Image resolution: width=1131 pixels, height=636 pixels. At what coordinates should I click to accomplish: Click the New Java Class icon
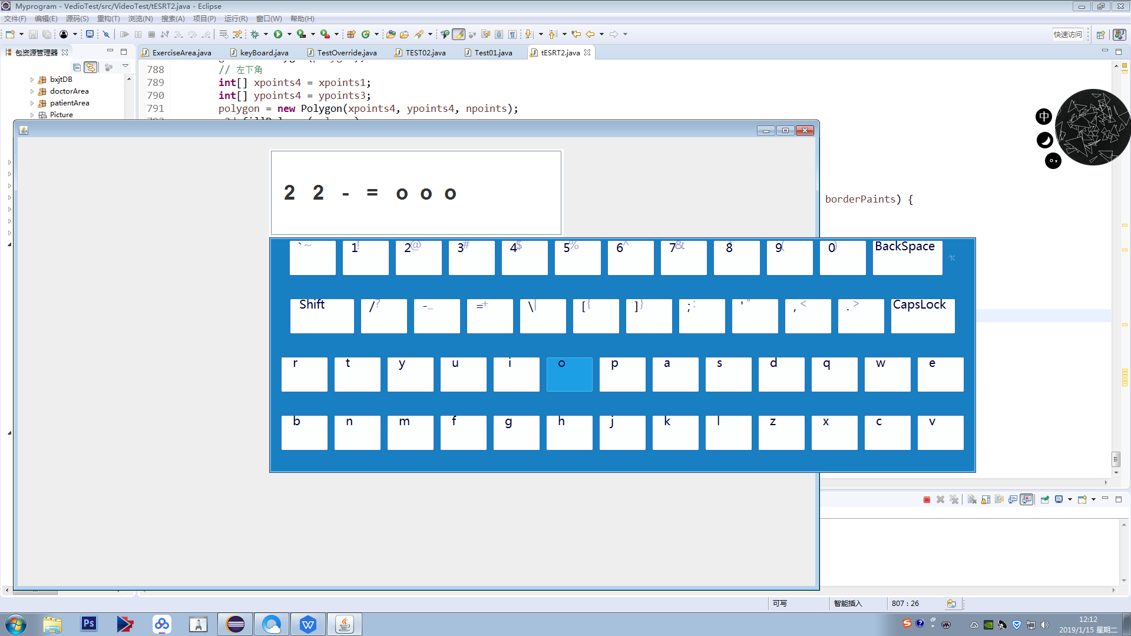[x=366, y=34]
